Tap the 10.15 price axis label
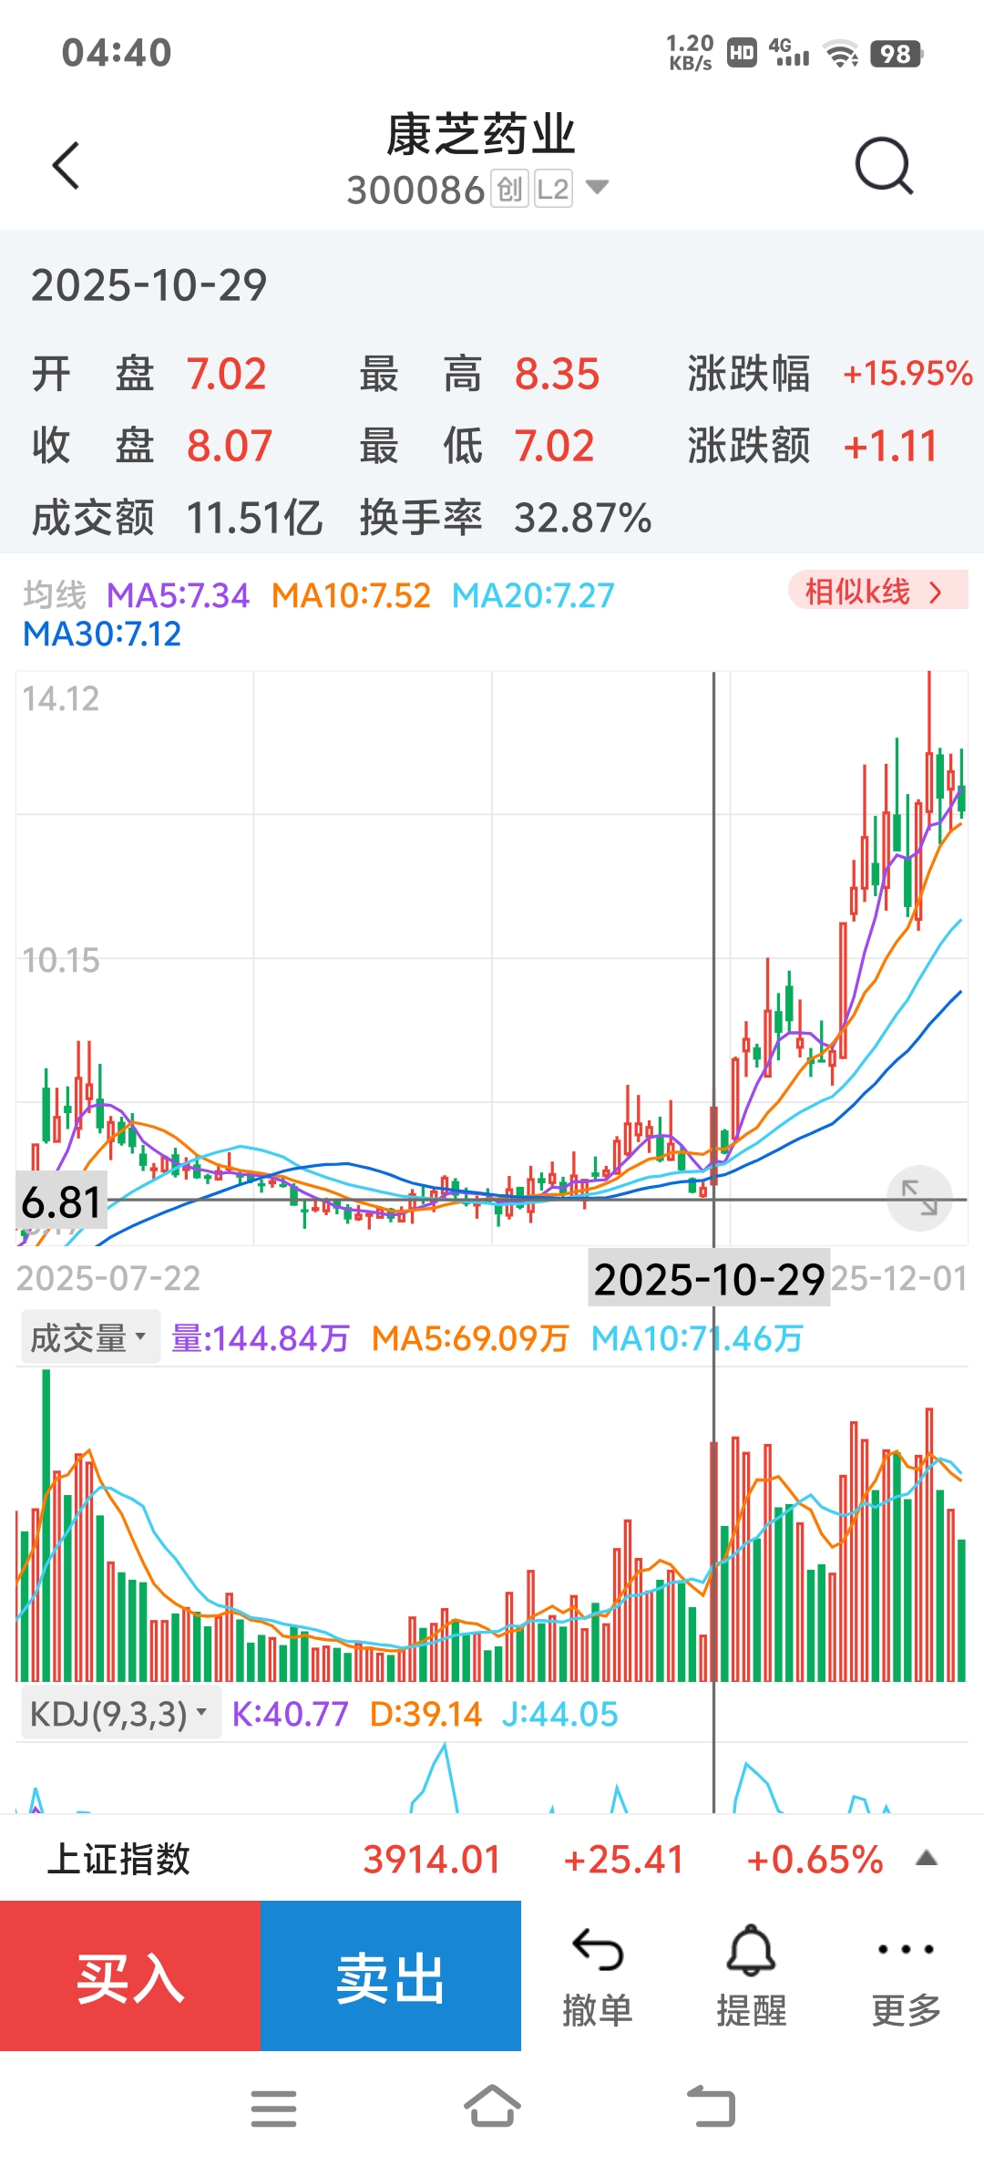Viewport: 984px width, 2166px height. click(x=60, y=960)
